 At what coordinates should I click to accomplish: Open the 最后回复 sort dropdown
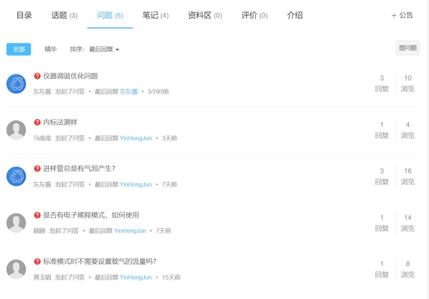pos(102,49)
